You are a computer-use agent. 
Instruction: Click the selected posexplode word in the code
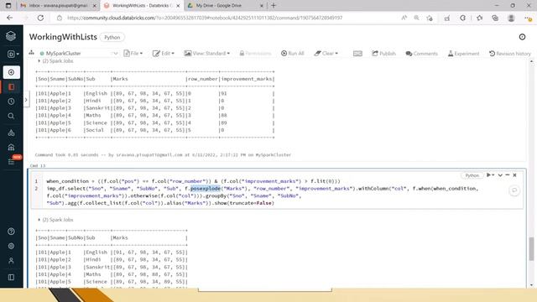tap(205, 188)
